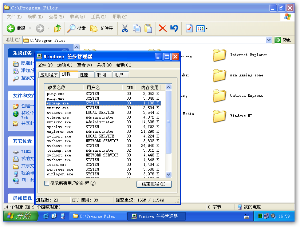Click the Cut scissors icon
This screenshot has width=300, height=227.
pyautogui.click(x=125, y=28)
